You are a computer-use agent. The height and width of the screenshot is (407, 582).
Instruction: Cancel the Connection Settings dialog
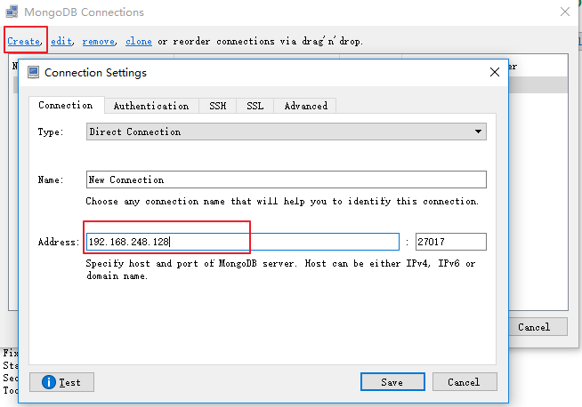pyautogui.click(x=465, y=382)
